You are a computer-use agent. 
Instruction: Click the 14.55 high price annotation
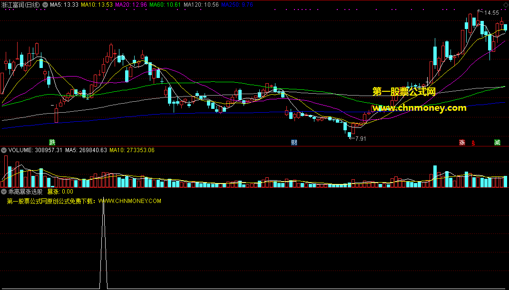[x=491, y=13]
